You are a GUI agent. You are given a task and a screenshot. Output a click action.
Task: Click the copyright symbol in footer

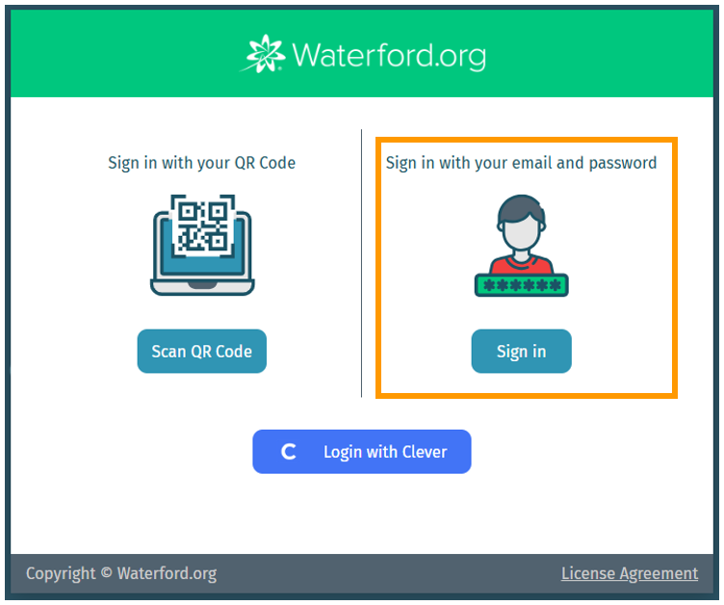click(107, 572)
